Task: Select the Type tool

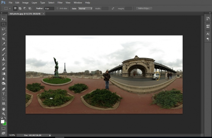Action: (x=4, y=94)
